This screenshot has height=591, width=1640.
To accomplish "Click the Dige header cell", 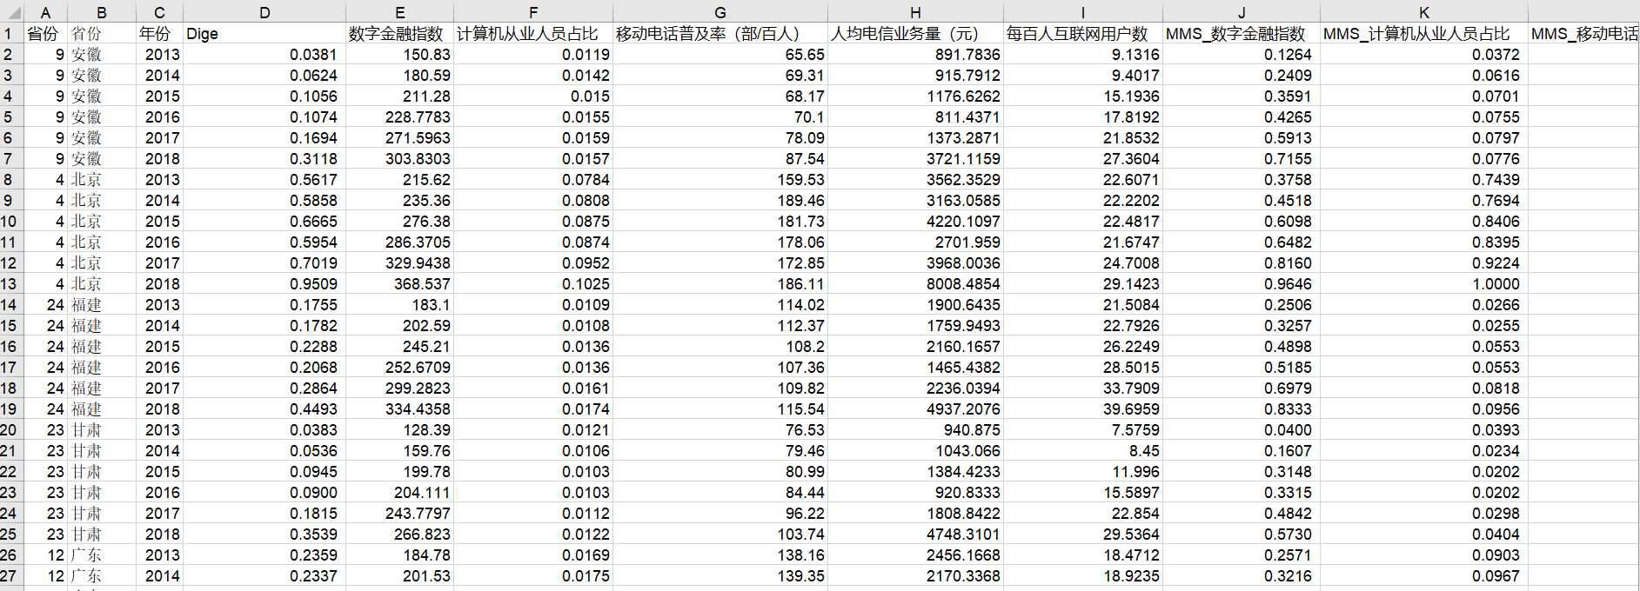I will [264, 33].
